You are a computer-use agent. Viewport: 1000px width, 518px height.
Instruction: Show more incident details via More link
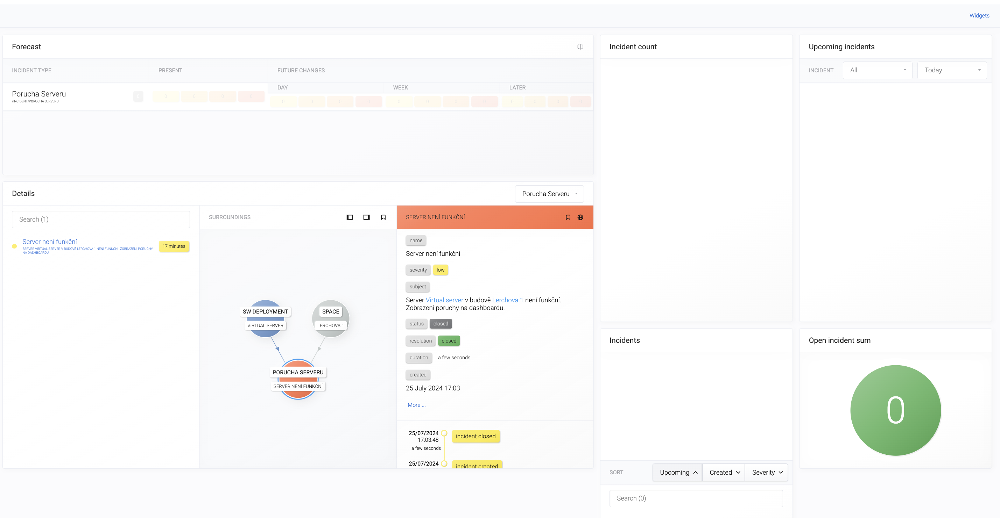[x=416, y=405]
